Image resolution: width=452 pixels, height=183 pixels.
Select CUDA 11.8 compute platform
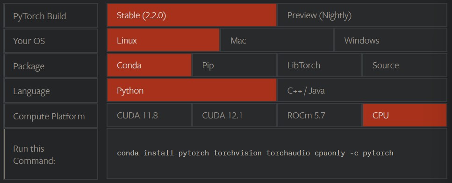coord(149,116)
